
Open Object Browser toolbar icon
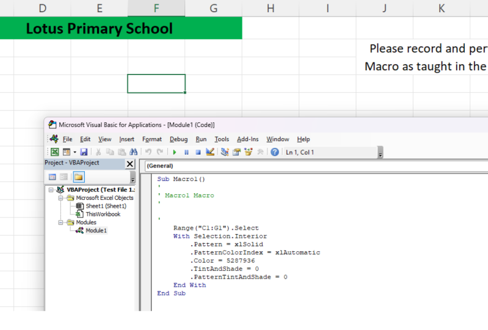(x=249, y=152)
